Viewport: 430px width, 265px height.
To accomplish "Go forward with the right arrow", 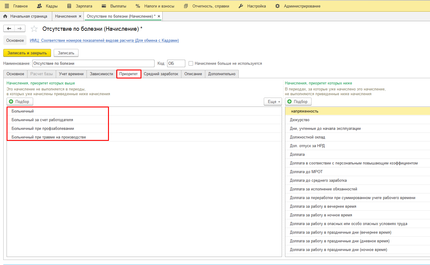I will pyautogui.click(x=20, y=29).
